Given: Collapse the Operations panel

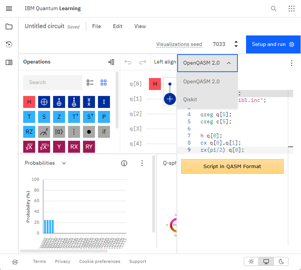Looking at the screenshot, I should coord(112,62).
